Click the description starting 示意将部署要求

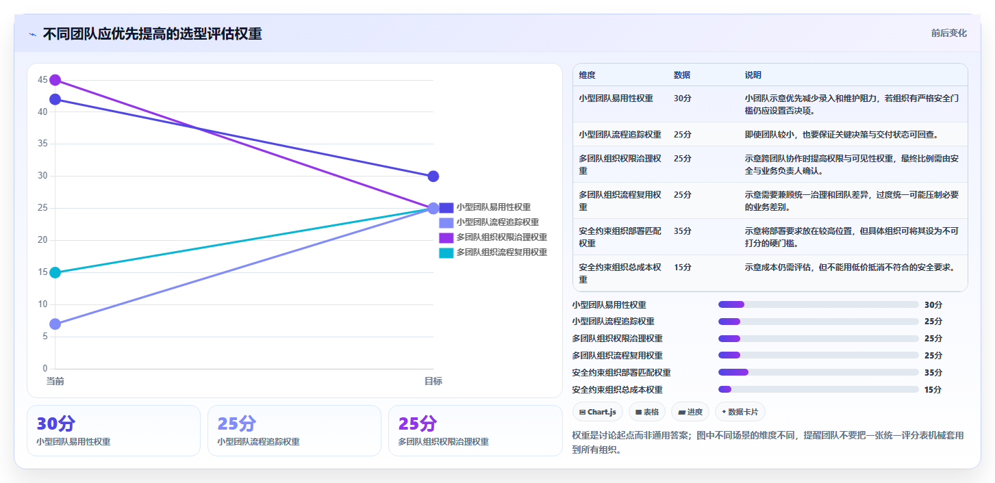point(852,237)
